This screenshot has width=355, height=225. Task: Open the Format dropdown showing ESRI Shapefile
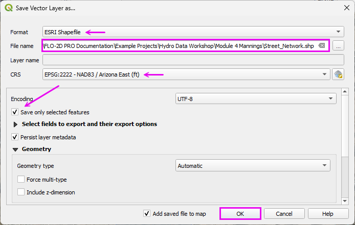tap(193, 32)
